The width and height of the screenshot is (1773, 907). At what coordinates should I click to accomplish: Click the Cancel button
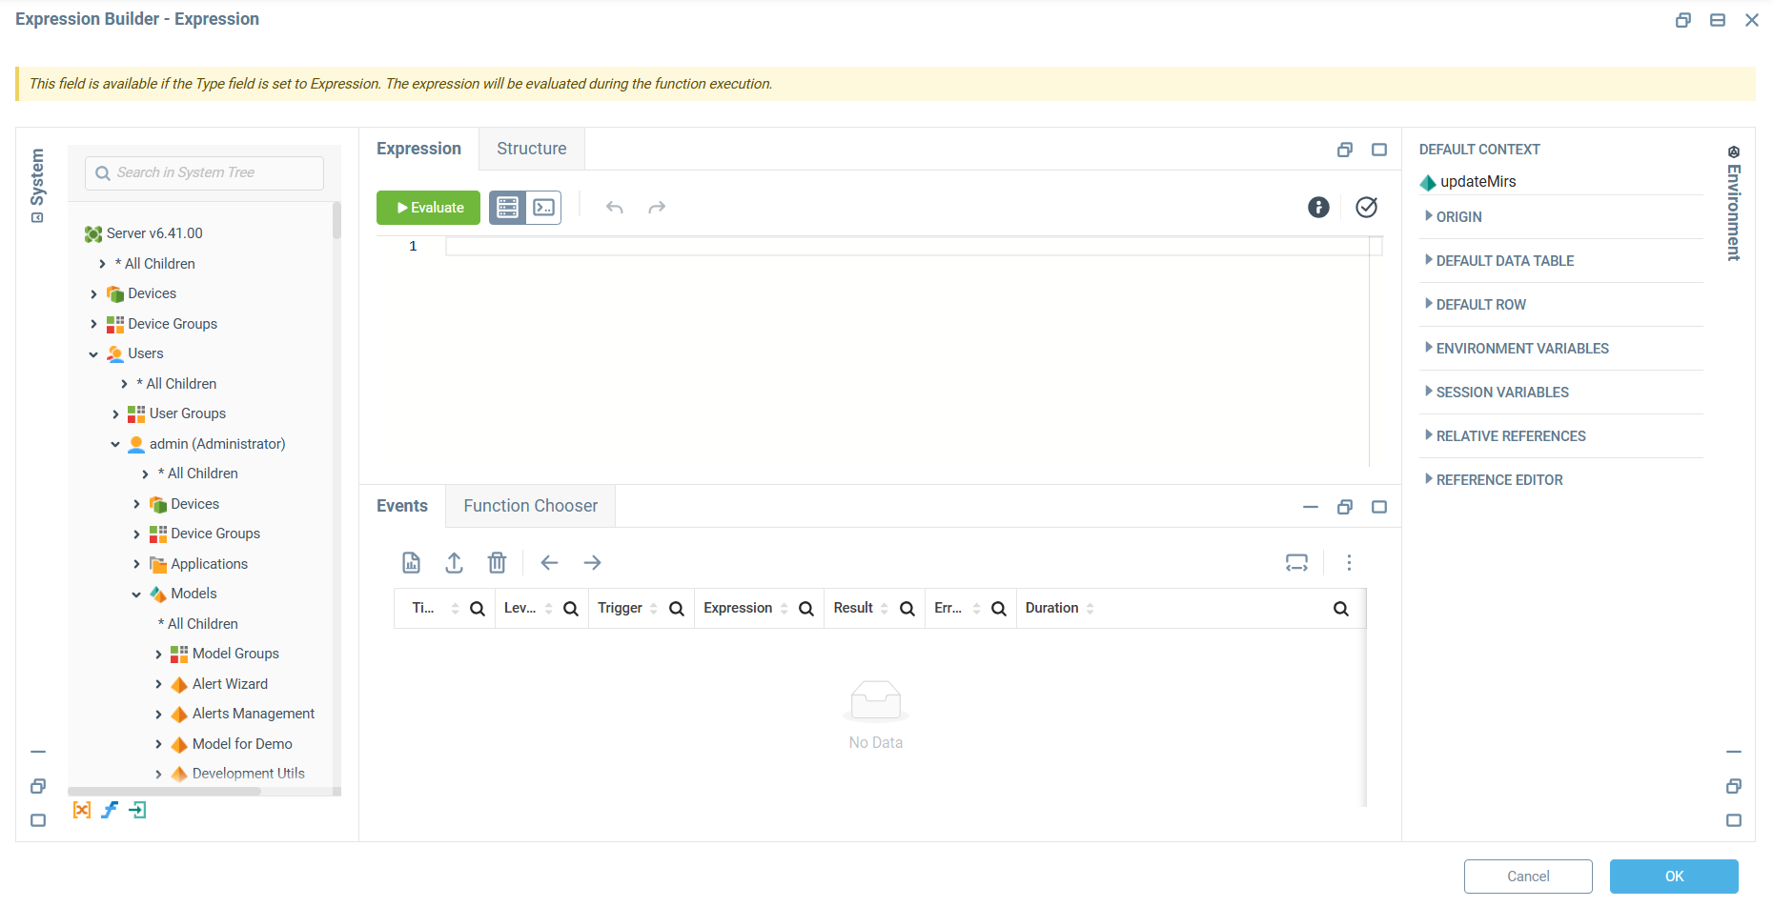pos(1528,877)
